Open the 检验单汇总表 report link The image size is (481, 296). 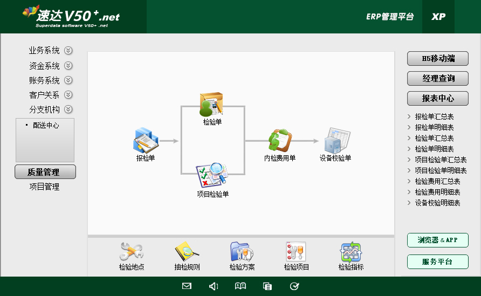(434, 138)
